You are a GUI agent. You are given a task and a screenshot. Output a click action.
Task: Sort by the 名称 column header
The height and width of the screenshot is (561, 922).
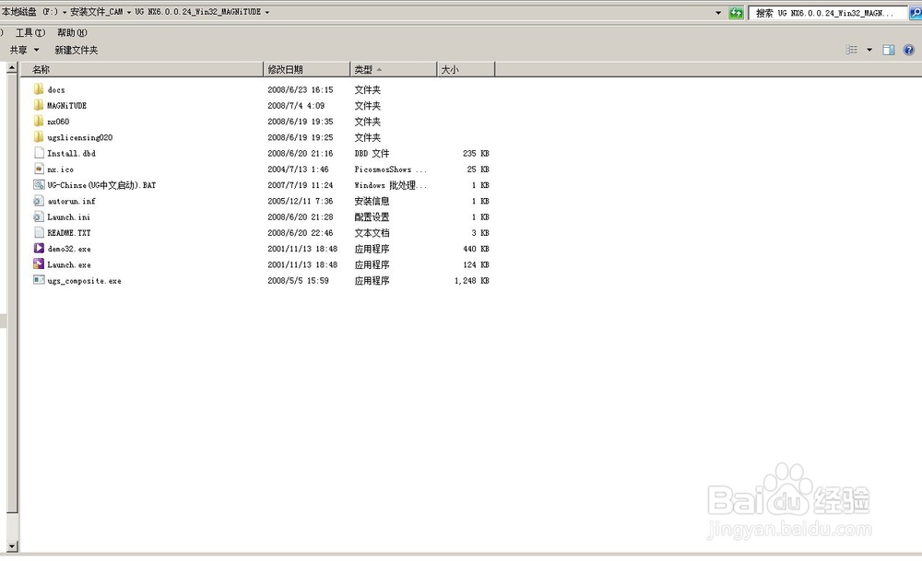pos(142,69)
